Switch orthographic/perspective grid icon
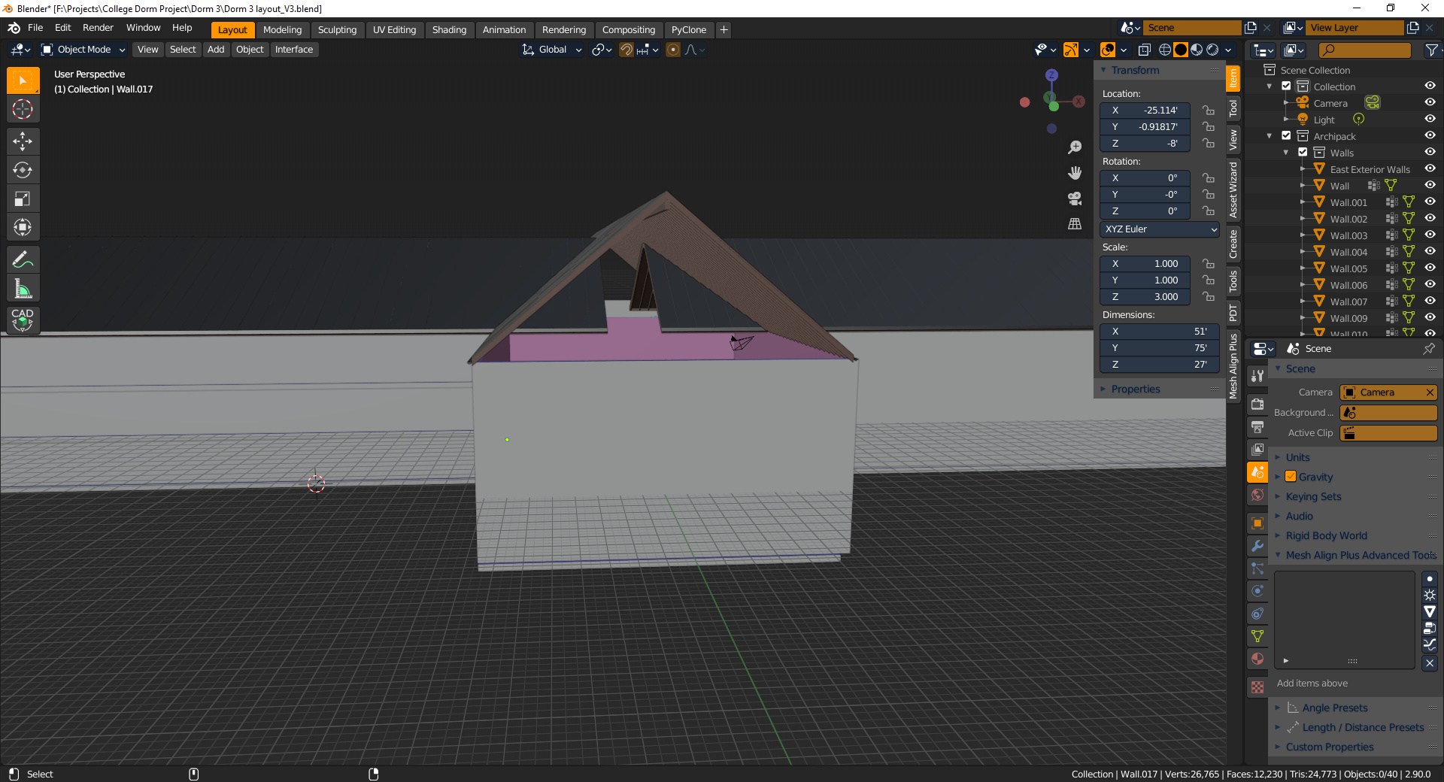Viewport: 1444px width, 782px height. (x=1075, y=224)
